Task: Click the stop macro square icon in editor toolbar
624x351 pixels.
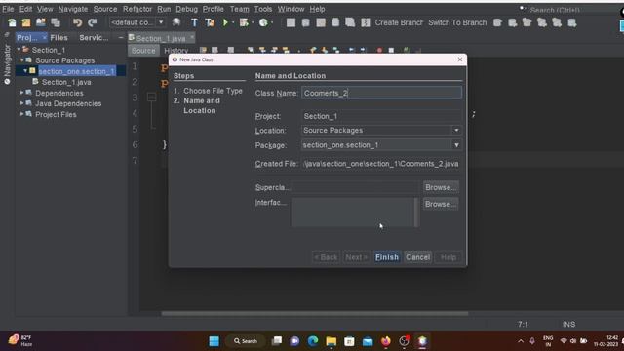Action: (391, 50)
